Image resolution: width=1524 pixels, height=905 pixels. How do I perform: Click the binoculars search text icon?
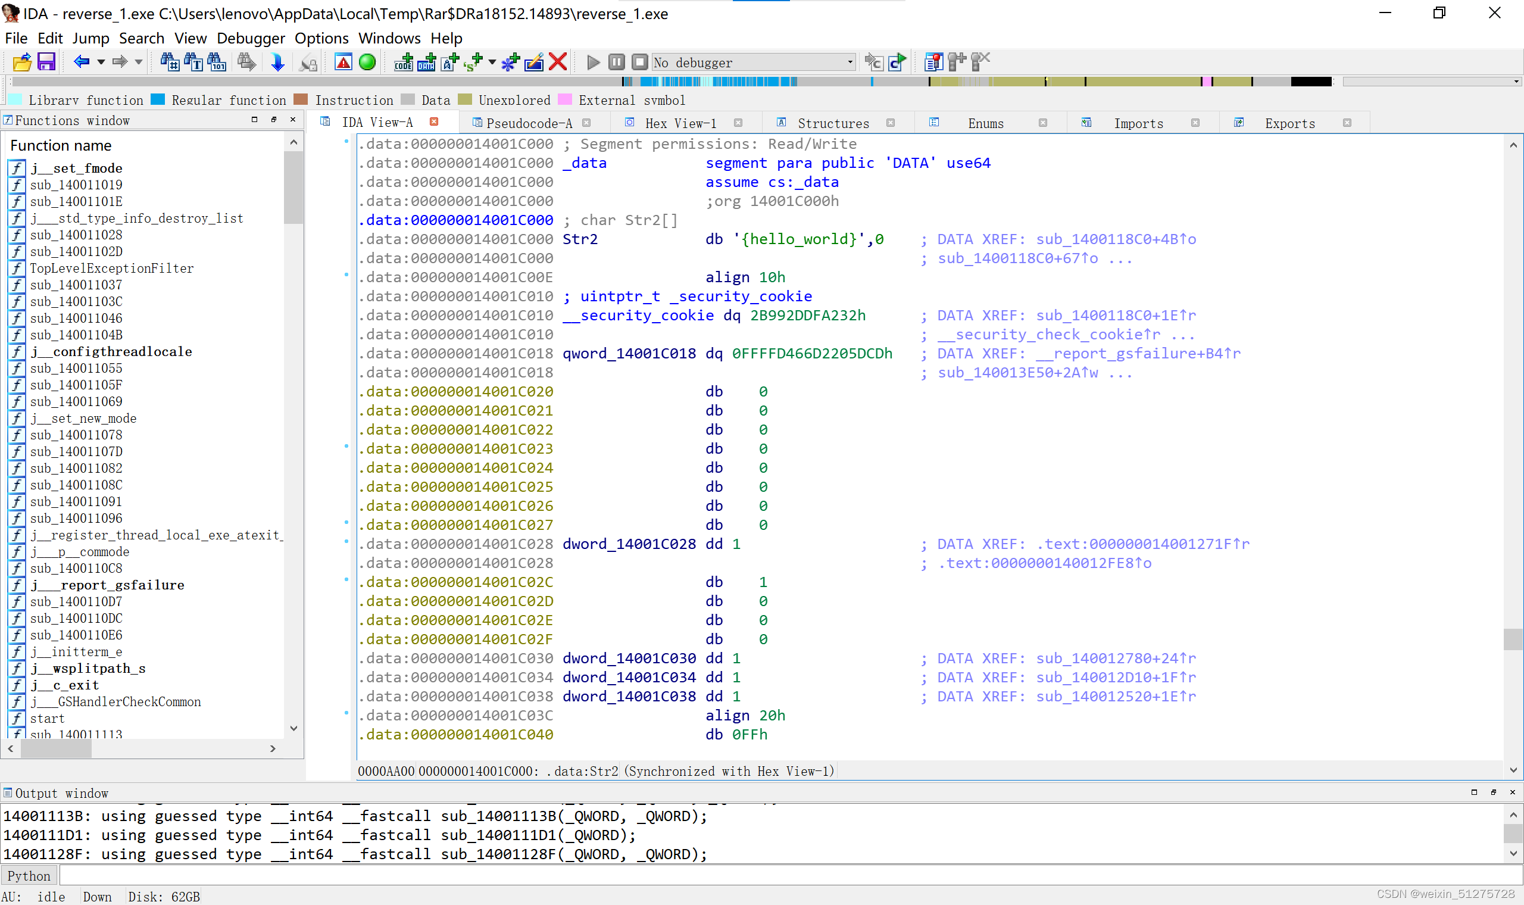(193, 62)
